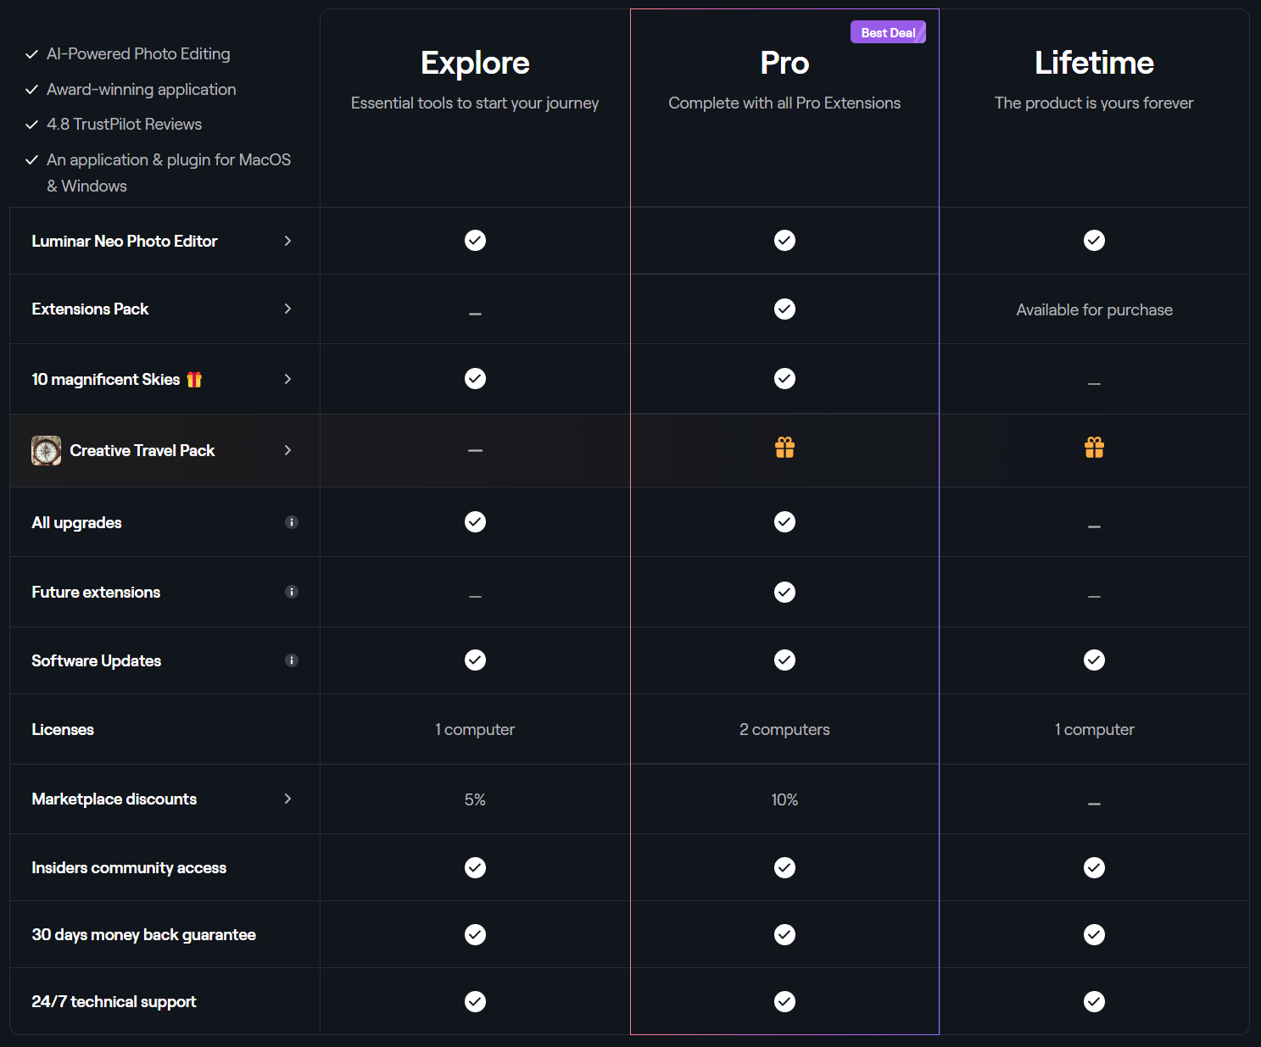
Task: Click Pro checkmark in Extensions Pack row
Action: coord(784,309)
